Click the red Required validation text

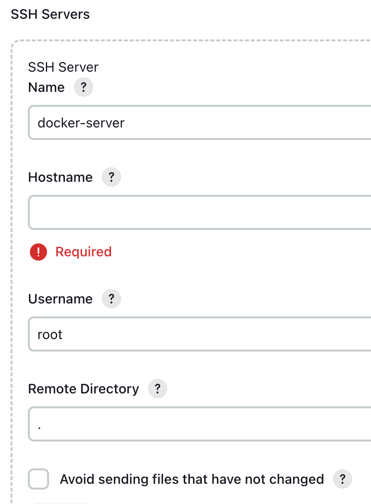(x=84, y=252)
